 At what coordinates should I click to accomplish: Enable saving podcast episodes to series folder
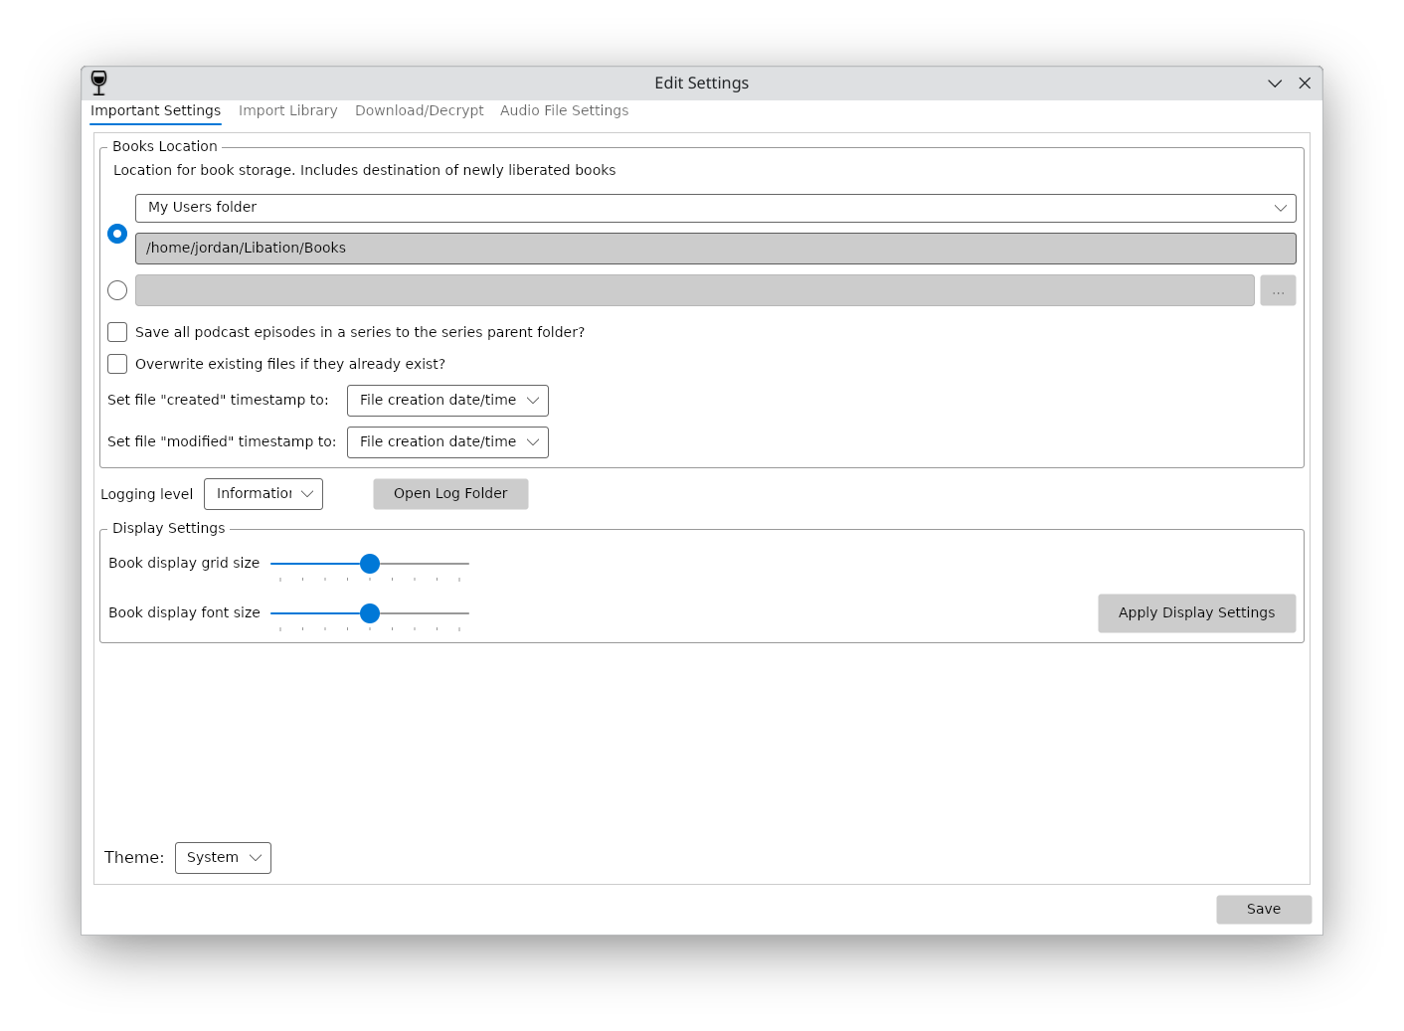click(x=117, y=332)
